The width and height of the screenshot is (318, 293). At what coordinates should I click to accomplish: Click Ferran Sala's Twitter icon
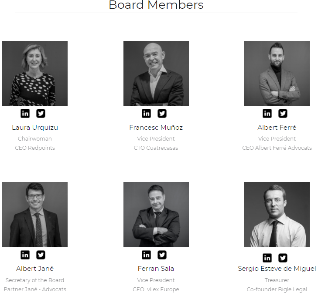coord(162,255)
